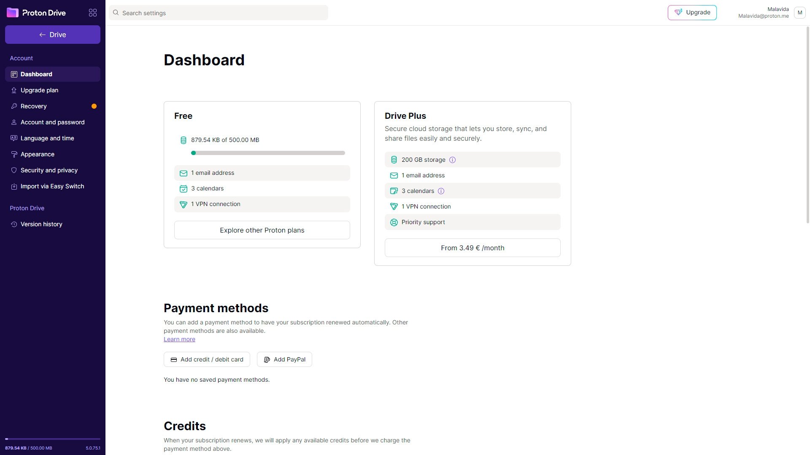Click Explore other Proton plans
The height and width of the screenshot is (455, 810).
point(262,230)
